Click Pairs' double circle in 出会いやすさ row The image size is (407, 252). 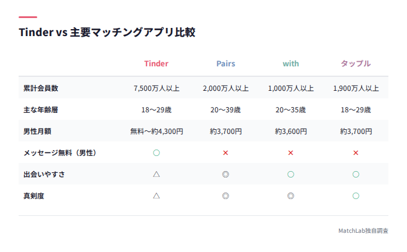(x=226, y=175)
